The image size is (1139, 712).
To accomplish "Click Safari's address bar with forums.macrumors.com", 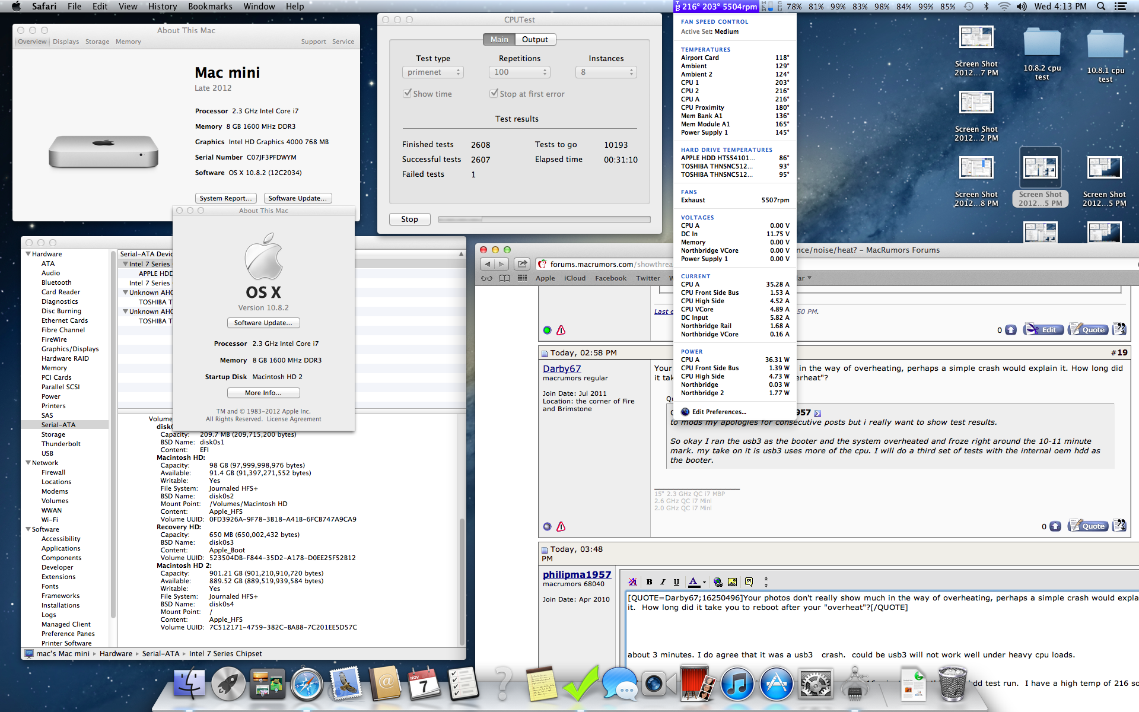I will [605, 264].
